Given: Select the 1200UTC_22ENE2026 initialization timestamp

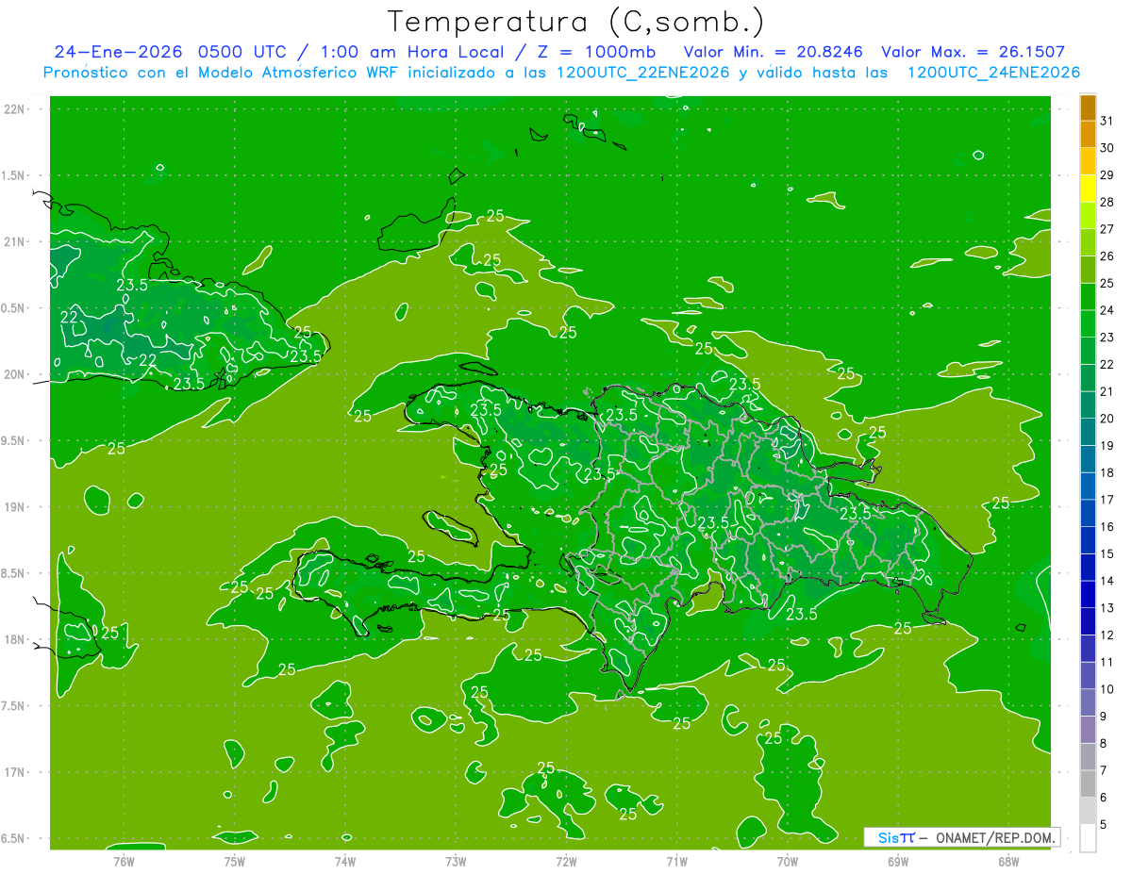Looking at the screenshot, I should point(643,73).
